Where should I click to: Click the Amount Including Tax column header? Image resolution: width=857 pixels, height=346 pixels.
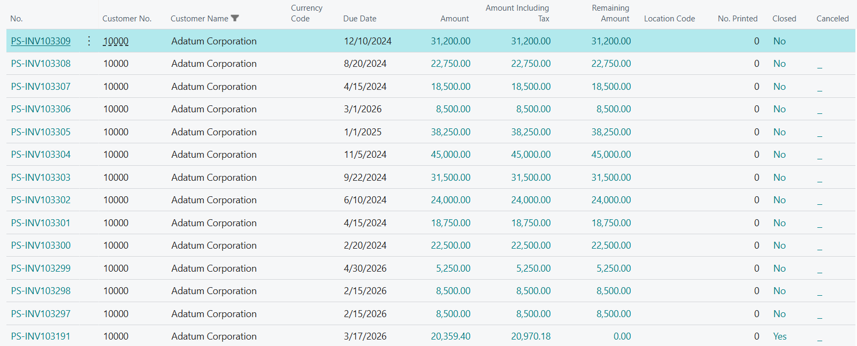pos(517,13)
